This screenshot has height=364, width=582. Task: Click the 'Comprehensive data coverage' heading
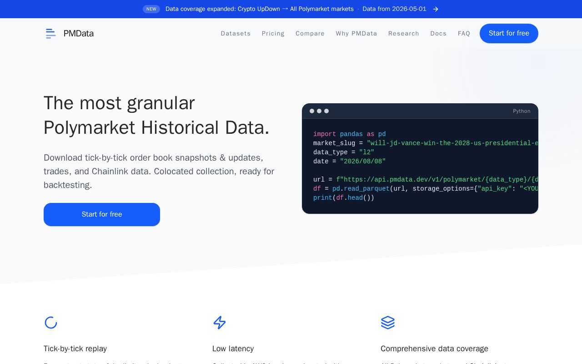pos(434,349)
